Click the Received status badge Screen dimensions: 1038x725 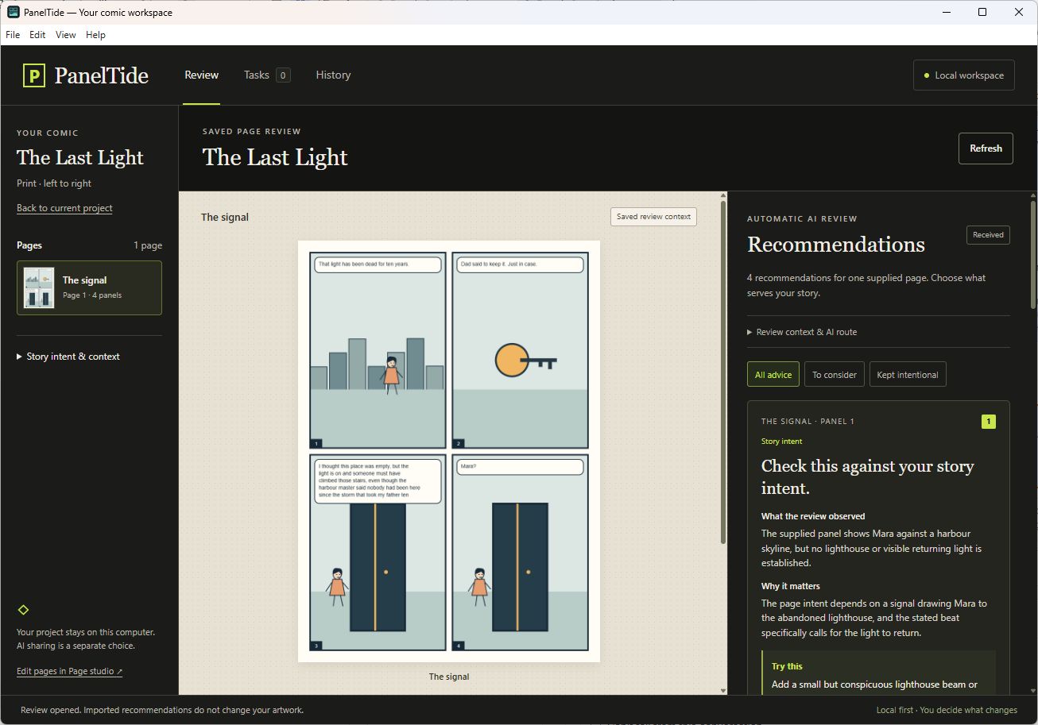[988, 234]
